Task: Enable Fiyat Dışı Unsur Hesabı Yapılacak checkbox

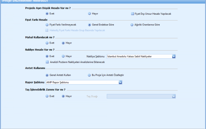Action: tap(132, 13)
